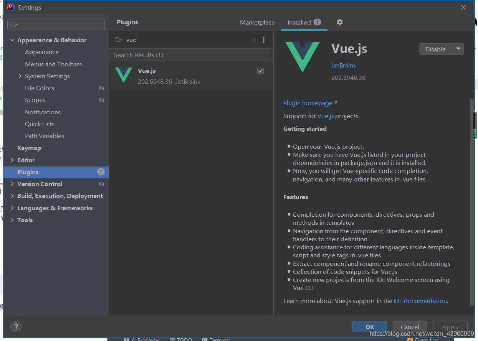Click the Search Results (1) header
The width and height of the screenshot is (478, 341).
click(x=139, y=55)
